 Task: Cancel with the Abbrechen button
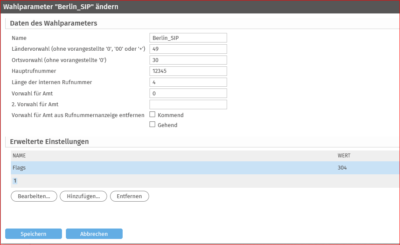tap(94, 234)
